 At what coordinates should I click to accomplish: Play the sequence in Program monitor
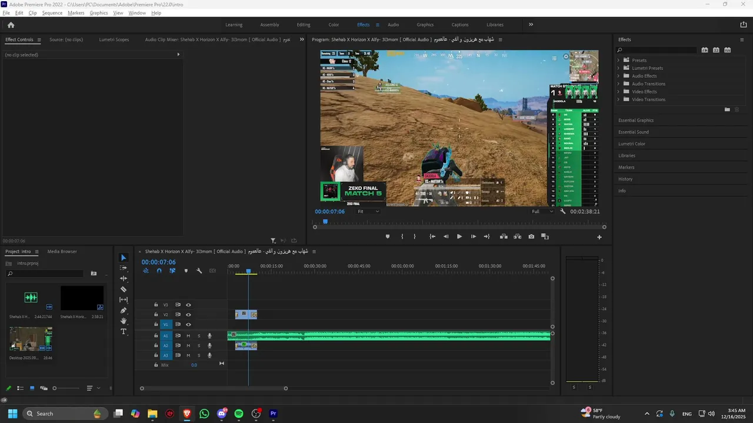tap(459, 237)
